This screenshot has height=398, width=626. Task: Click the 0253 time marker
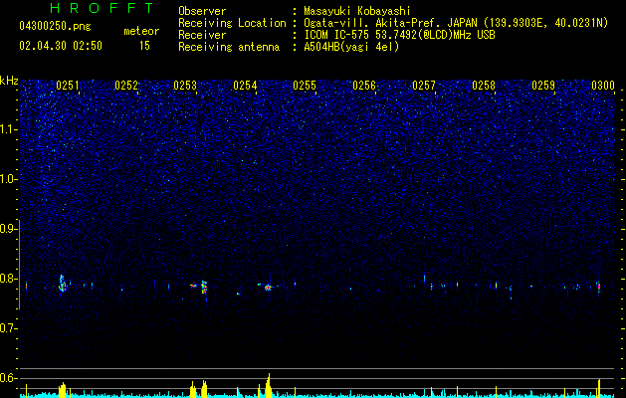185,86
